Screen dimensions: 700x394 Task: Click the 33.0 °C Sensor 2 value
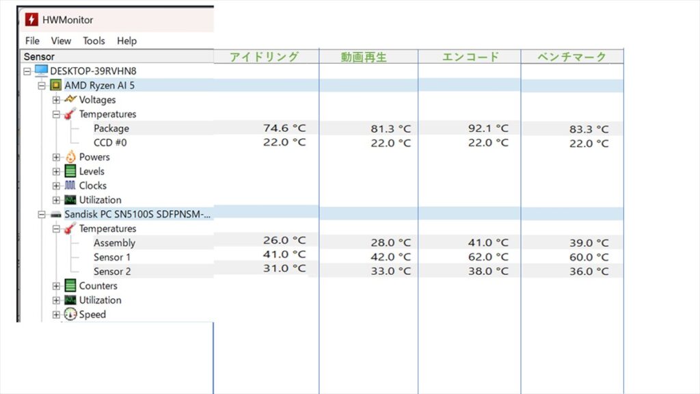tap(390, 271)
